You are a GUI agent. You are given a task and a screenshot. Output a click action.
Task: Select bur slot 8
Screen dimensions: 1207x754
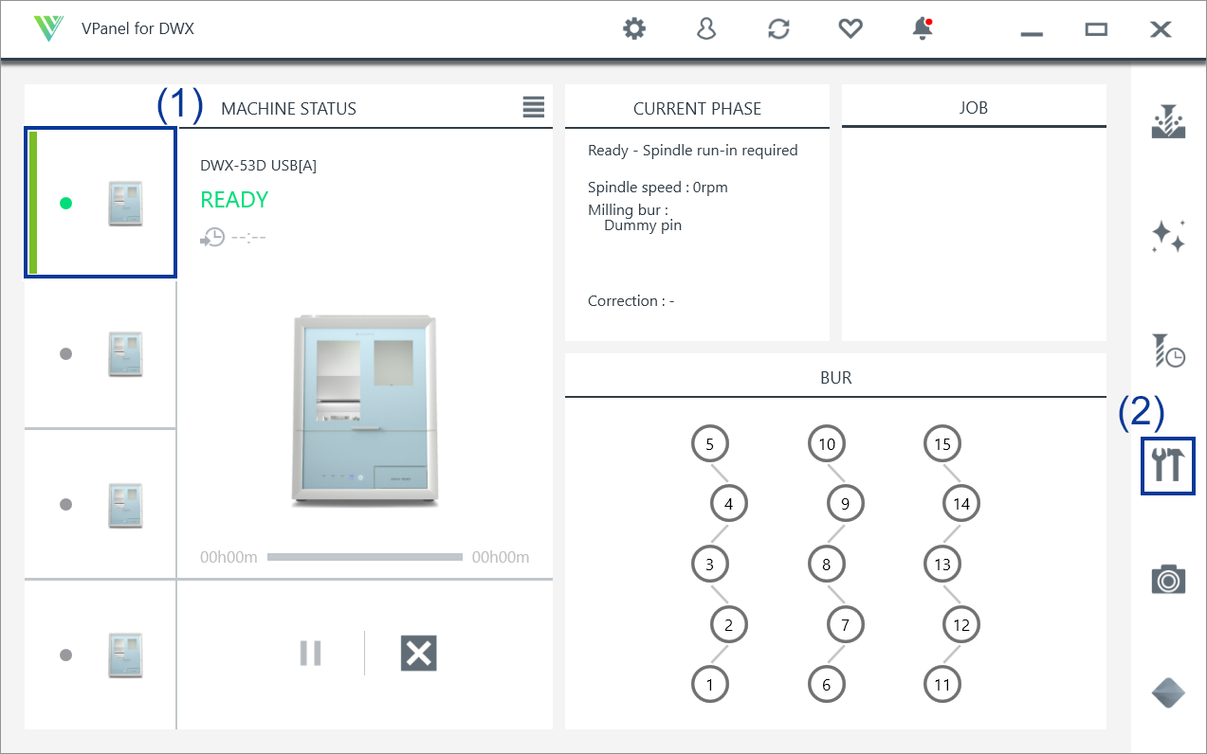tap(827, 565)
